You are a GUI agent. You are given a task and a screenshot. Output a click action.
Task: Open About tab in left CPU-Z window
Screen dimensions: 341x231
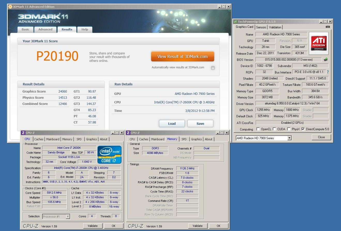(x=104, y=139)
